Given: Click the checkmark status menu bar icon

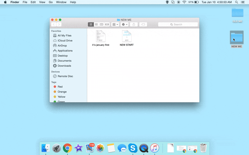Looking at the screenshot, I should [x=173, y=2].
